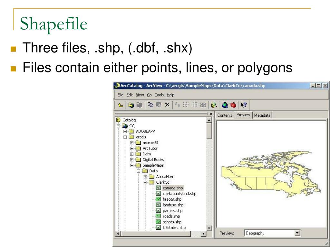
Task: Open the View menu
Action: [x=140, y=95]
